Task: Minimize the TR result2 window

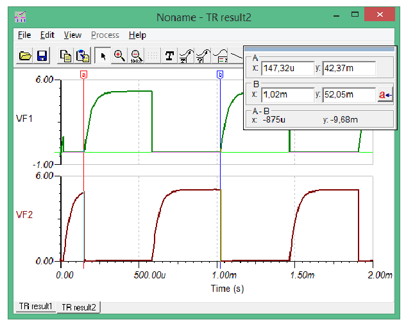Action: click(336, 15)
